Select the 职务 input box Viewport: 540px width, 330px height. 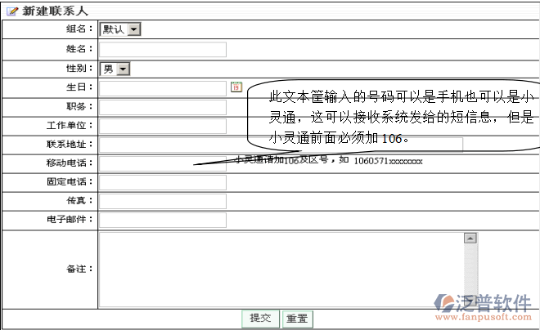pyautogui.click(x=162, y=107)
